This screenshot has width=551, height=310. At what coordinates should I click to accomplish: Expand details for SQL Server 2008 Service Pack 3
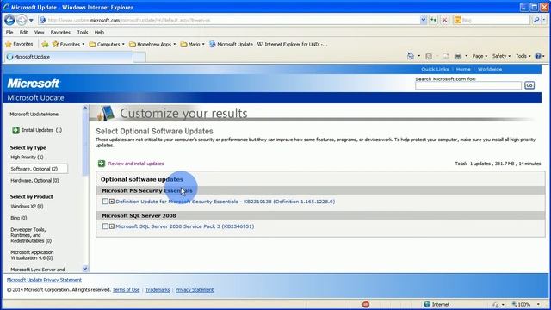[x=112, y=226]
